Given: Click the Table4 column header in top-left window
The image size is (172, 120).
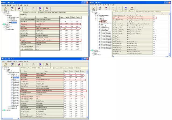Looking at the screenshot, I should point(78,17).
